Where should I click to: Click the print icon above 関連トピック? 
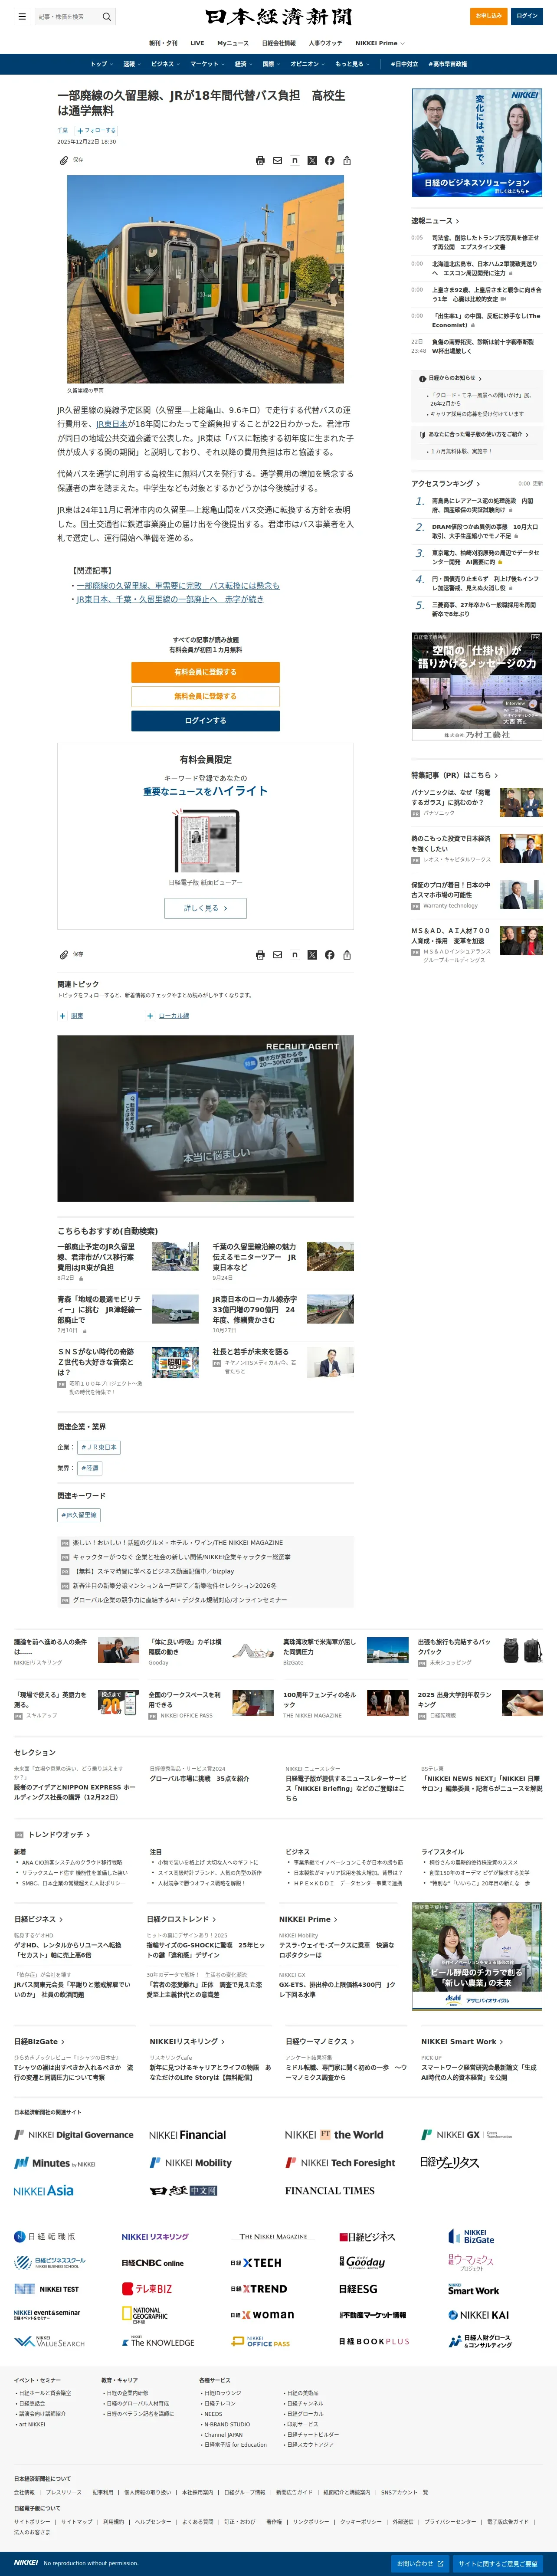pos(260,954)
